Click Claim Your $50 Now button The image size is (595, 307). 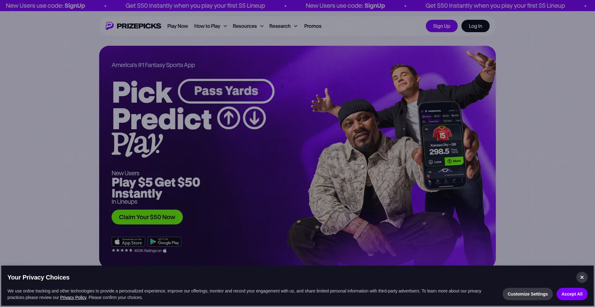[147, 217]
